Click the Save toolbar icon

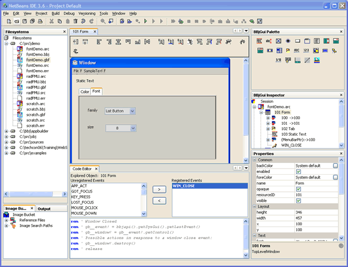(x=24, y=21)
